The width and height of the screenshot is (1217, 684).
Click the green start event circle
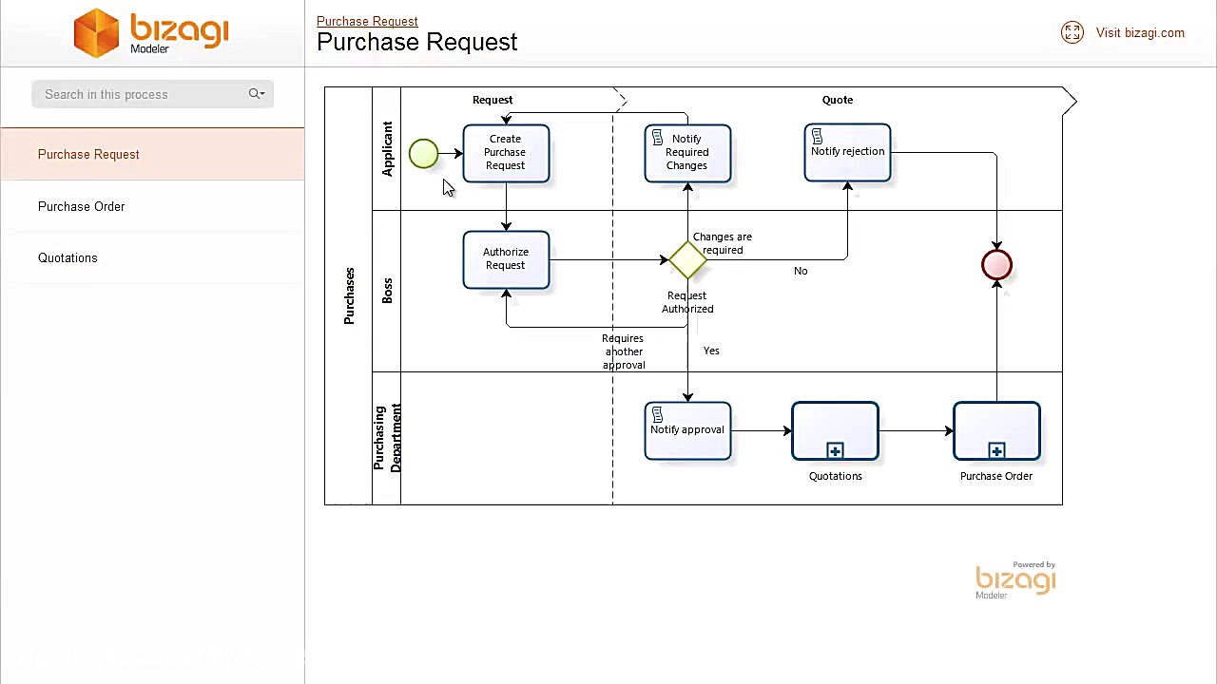423,154
